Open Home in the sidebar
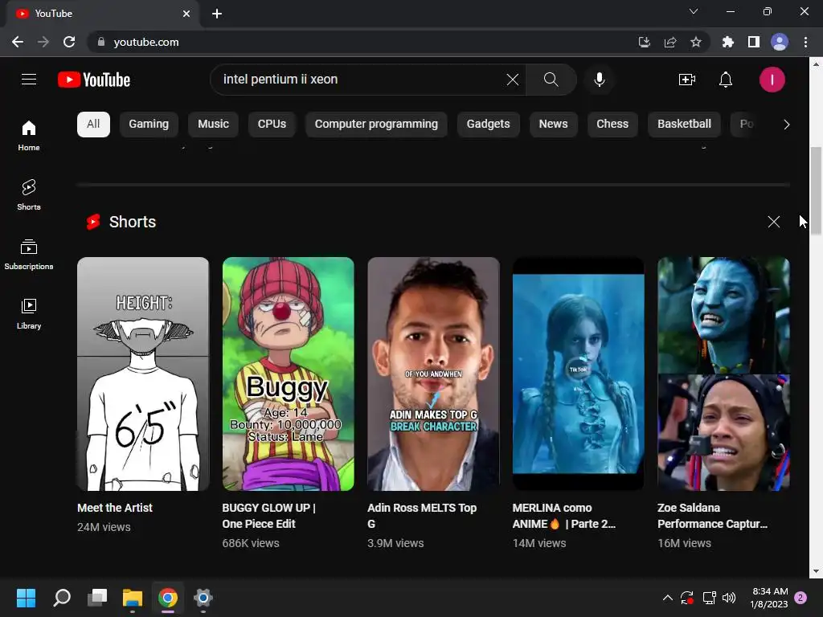The width and height of the screenshot is (823, 617). click(29, 136)
